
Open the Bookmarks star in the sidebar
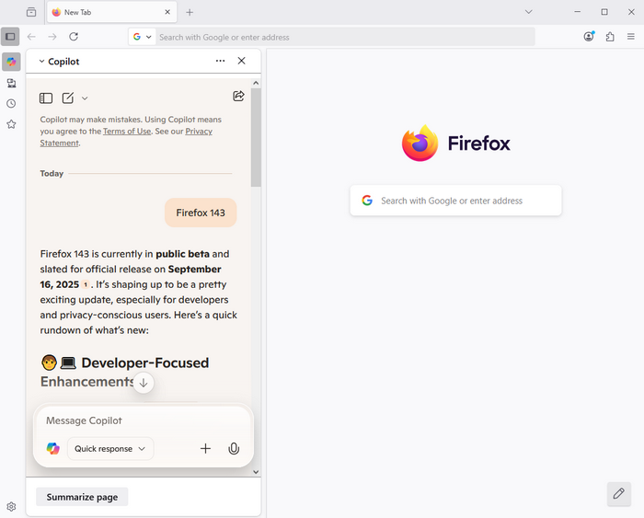click(x=11, y=124)
